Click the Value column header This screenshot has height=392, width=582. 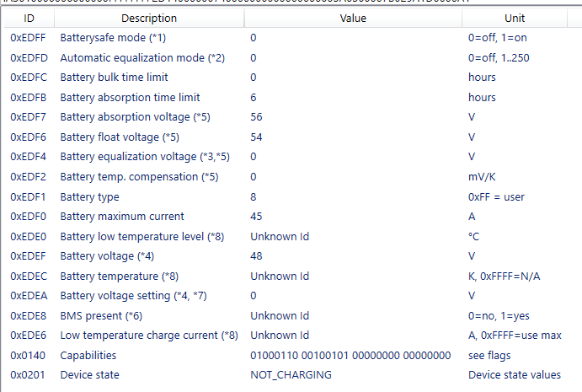click(x=353, y=18)
